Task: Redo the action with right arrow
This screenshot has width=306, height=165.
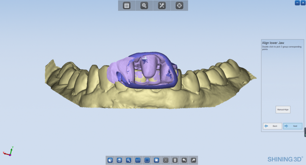Action: click(193, 160)
